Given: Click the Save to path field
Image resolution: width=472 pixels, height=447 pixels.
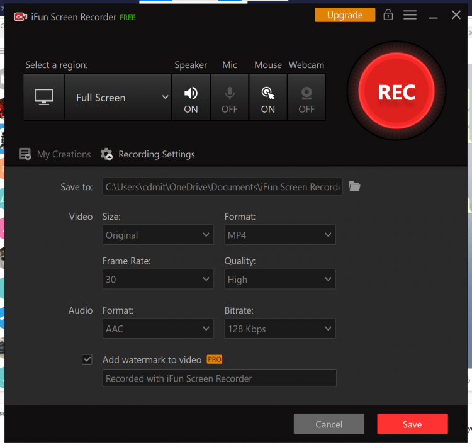Looking at the screenshot, I should tap(222, 187).
